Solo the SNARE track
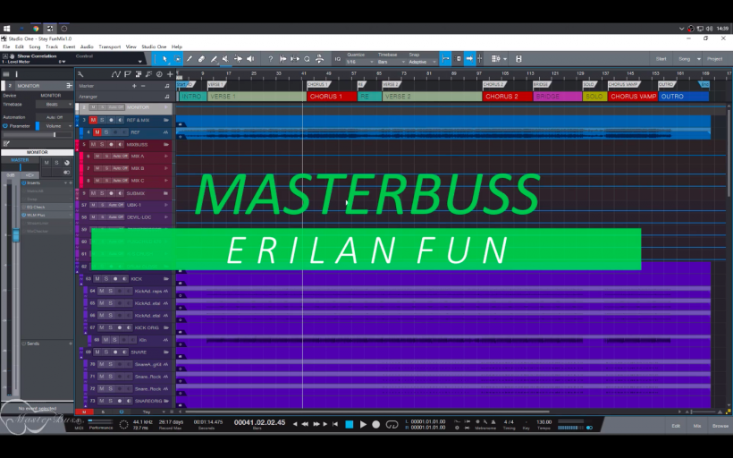The width and height of the screenshot is (733, 458). coord(106,352)
